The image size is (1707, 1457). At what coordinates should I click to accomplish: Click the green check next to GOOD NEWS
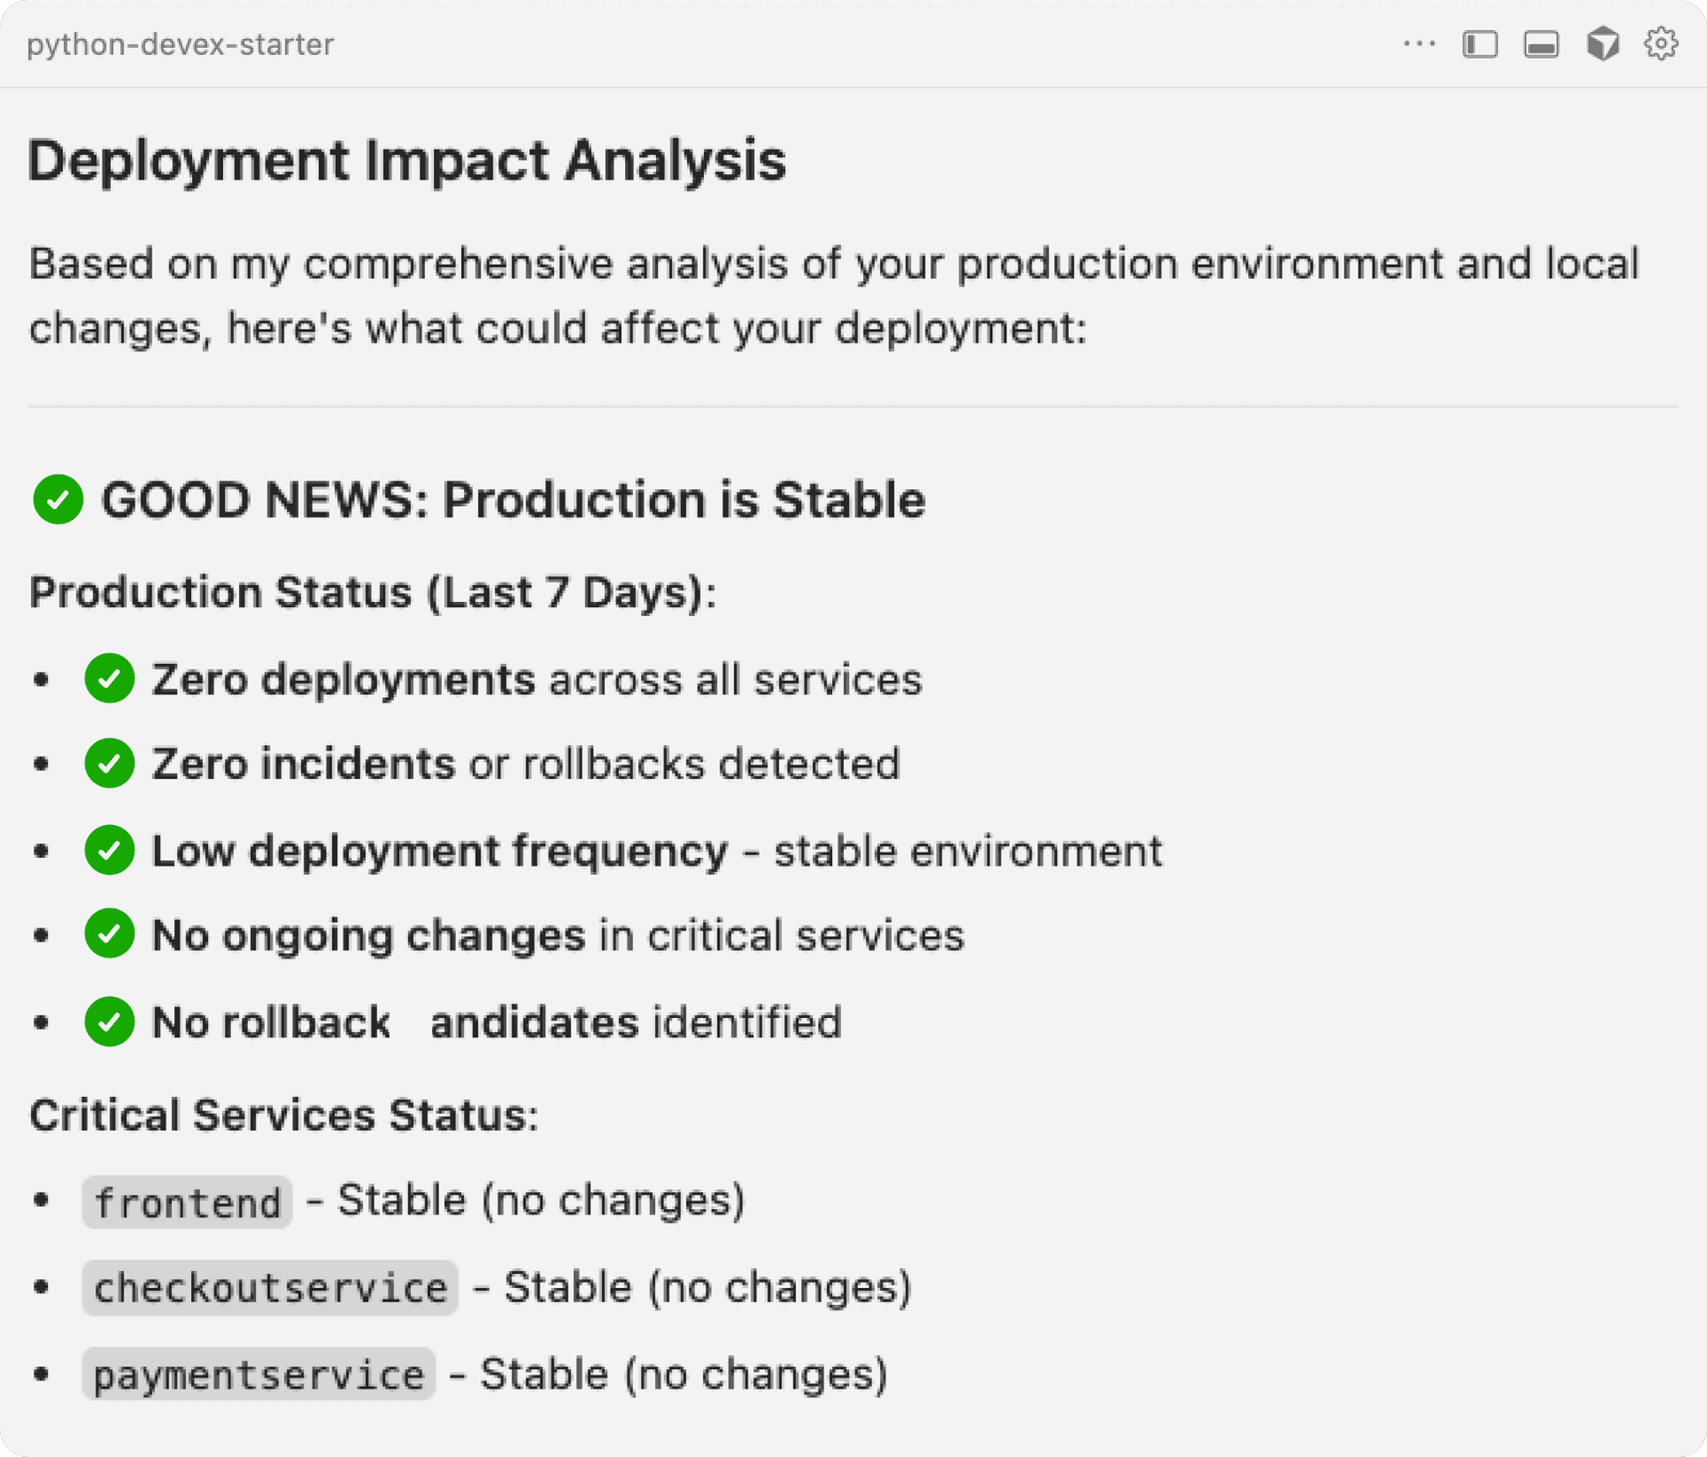click(58, 500)
